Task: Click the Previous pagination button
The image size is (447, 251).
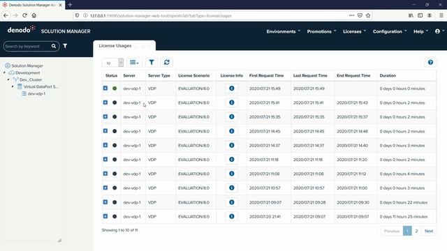Action: coord(392,231)
